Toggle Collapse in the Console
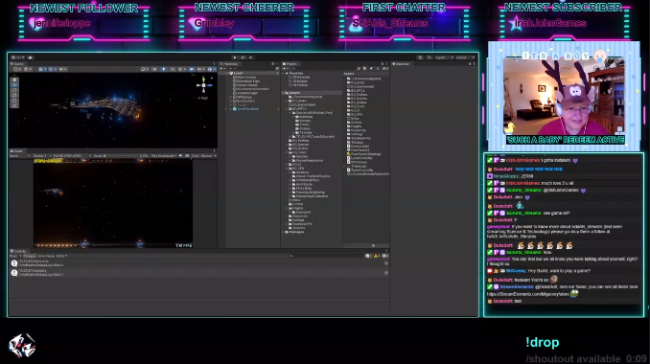The height and width of the screenshot is (364, 650). (30, 256)
